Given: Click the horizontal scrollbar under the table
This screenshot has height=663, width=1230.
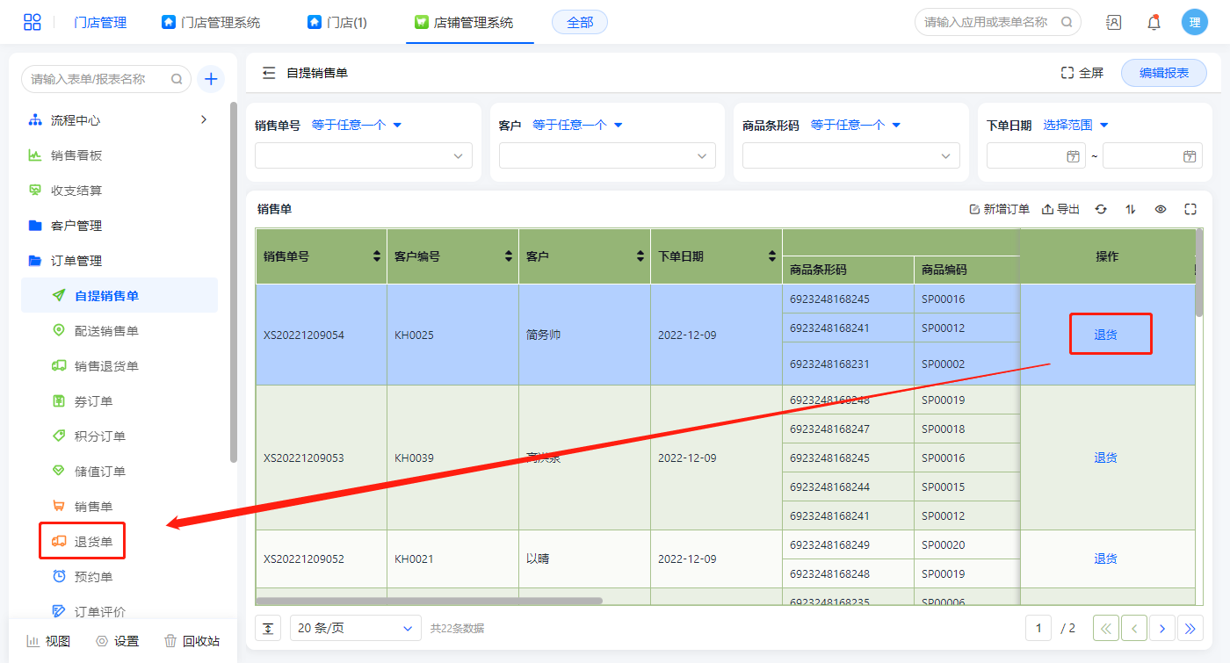Looking at the screenshot, I should [x=430, y=602].
